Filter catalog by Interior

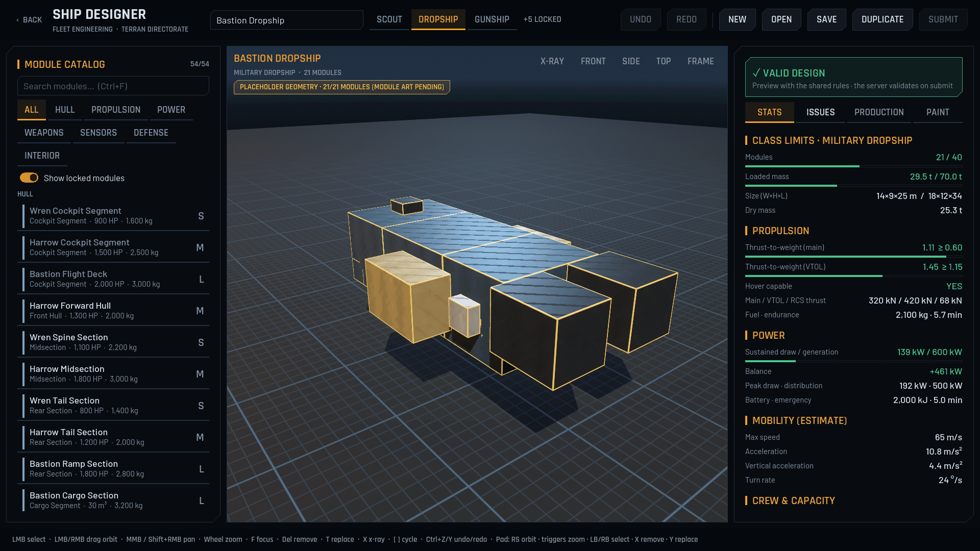tap(42, 156)
